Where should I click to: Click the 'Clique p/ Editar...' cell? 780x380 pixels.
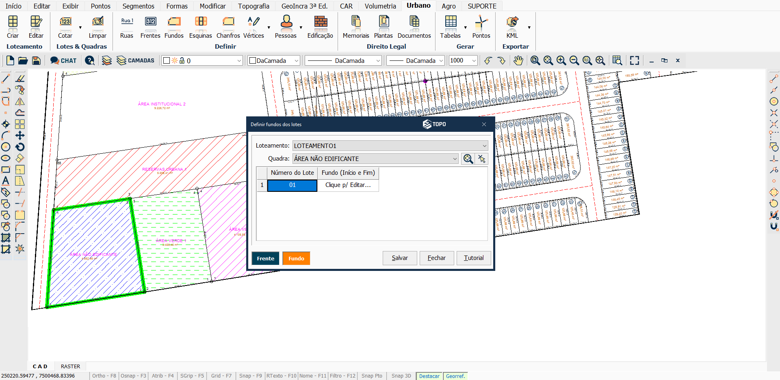[x=348, y=185]
